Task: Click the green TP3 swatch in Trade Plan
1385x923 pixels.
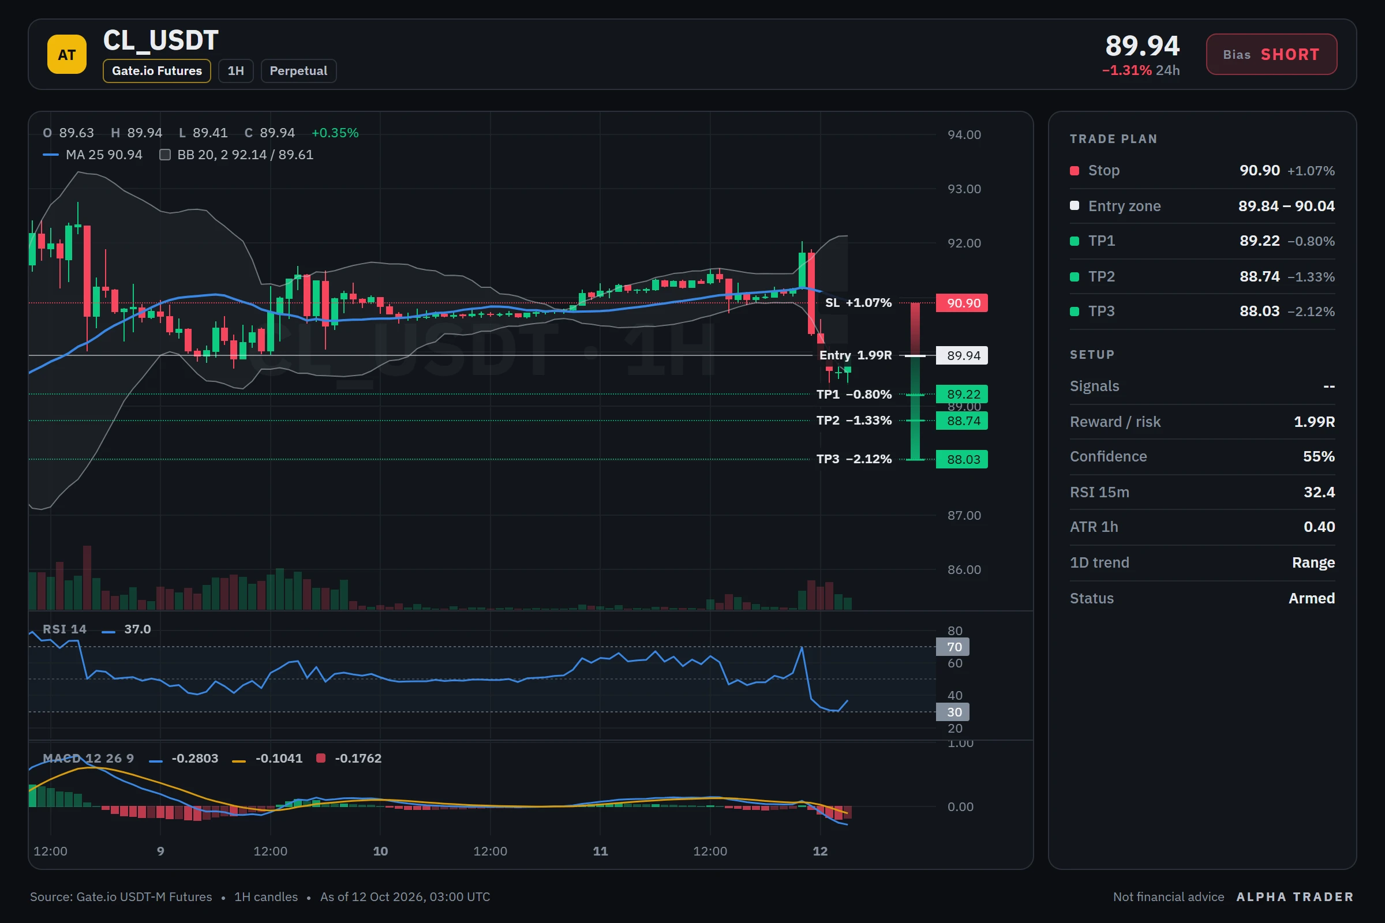Action: click(x=1074, y=312)
